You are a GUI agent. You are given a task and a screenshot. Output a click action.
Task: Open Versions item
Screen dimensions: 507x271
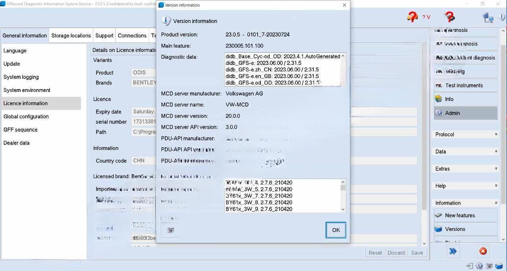[466, 229]
